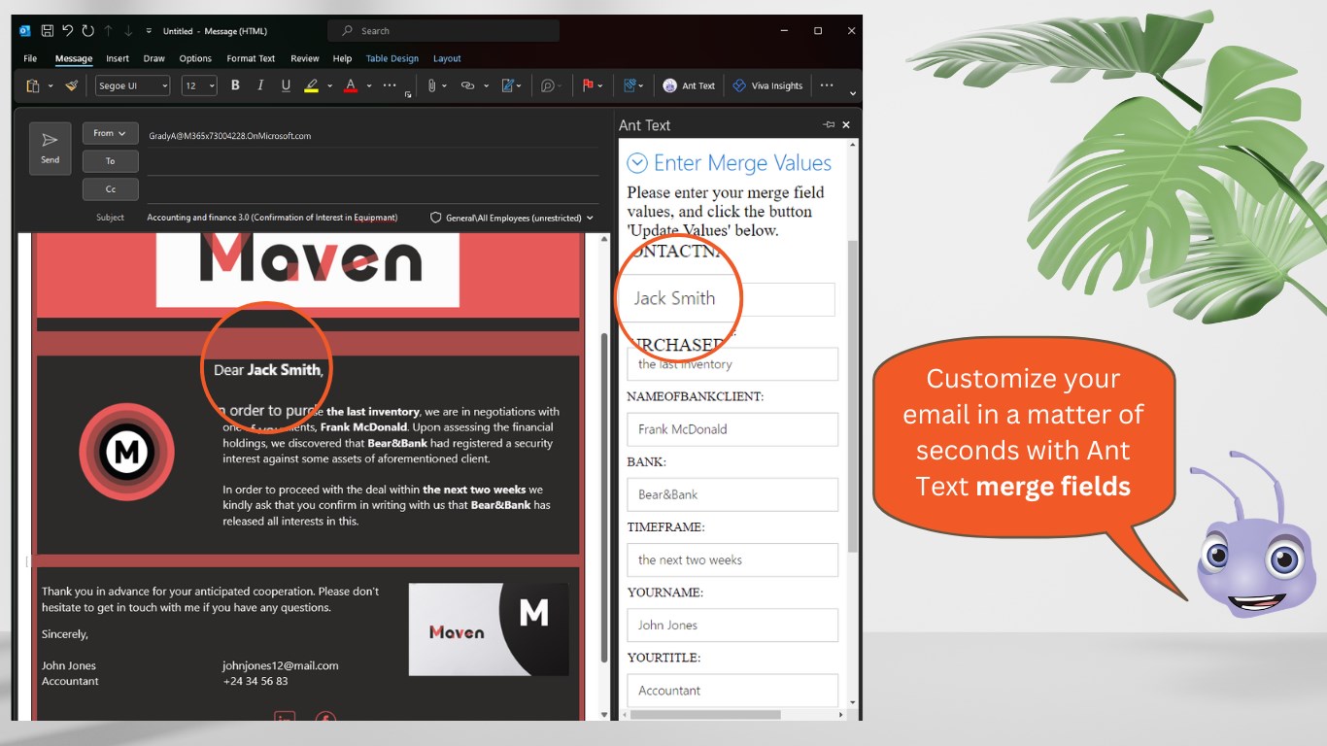This screenshot has height=746, width=1327.
Task: Switch to the Options tab
Action: tap(195, 58)
